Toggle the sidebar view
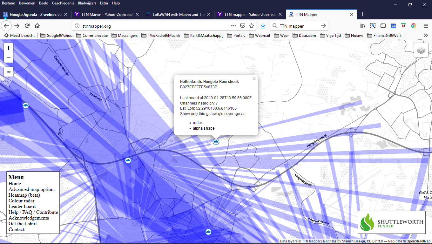The image size is (432, 244). pyautogui.click(x=383, y=26)
